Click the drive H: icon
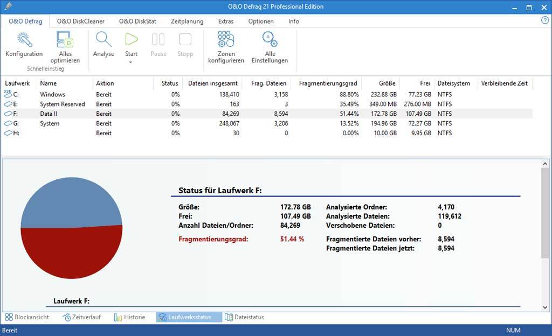This screenshot has height=336, width=552. pos(8,133)
